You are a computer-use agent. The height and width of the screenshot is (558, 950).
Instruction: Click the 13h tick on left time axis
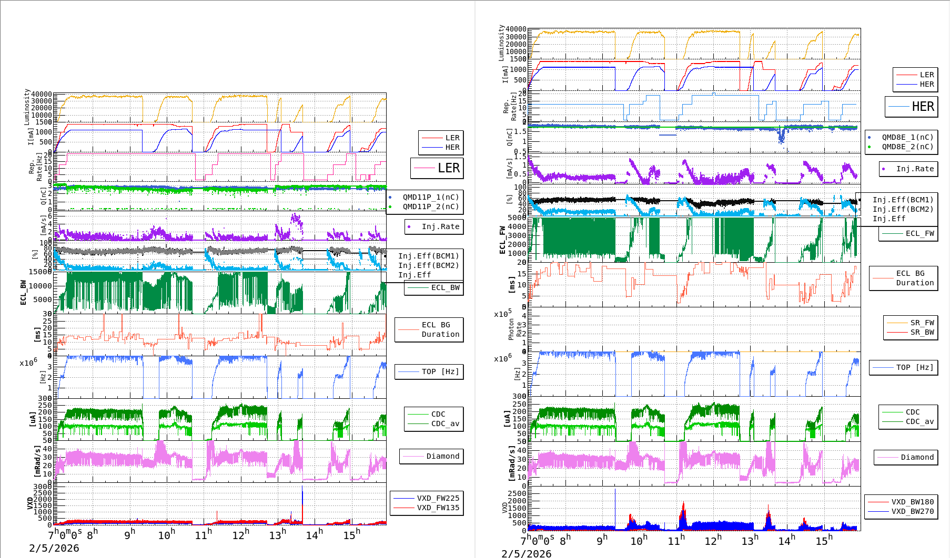278,534
